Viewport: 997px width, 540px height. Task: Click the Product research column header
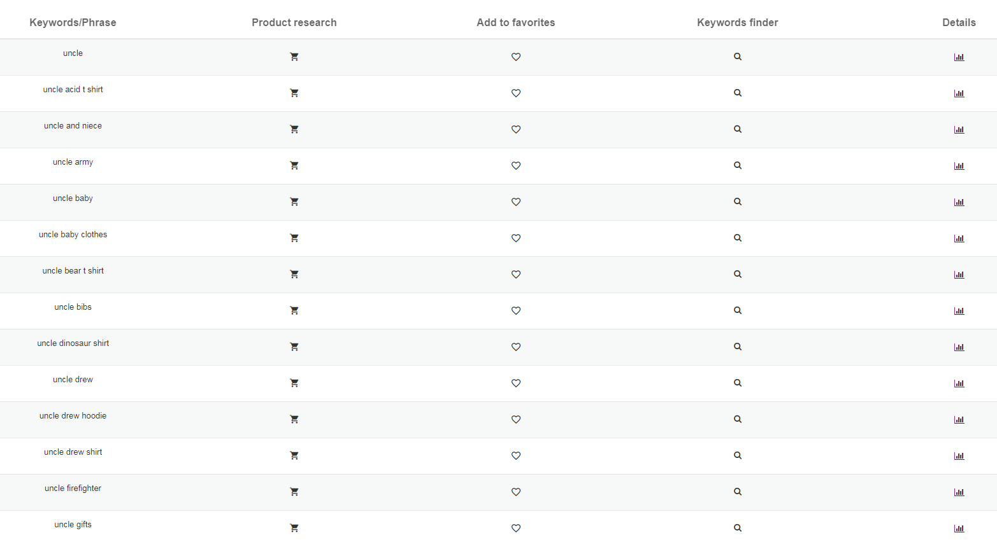click(294, 22)
